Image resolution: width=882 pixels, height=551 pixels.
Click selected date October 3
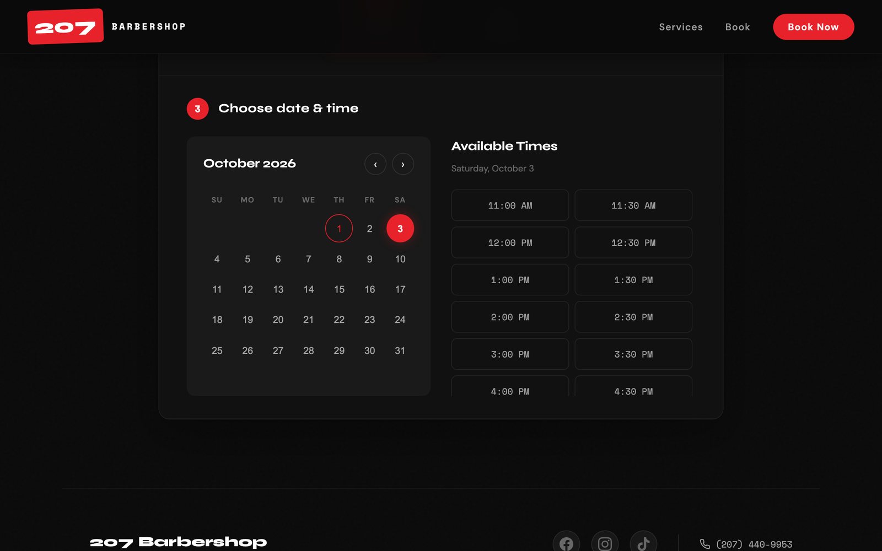[x=400, y=228]
